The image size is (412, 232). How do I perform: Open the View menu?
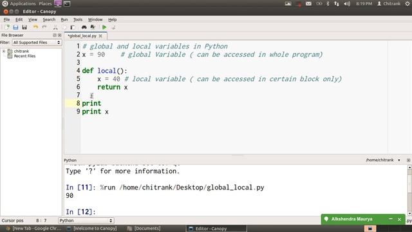click(33, 19)
